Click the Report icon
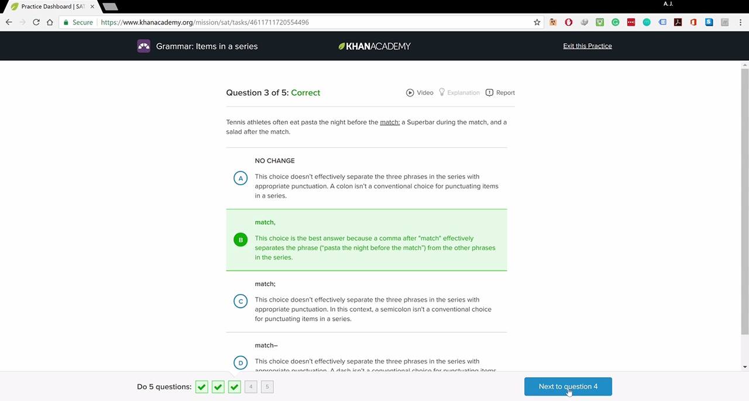The width and height of the screenshot is (749, 401). point(489,92)
